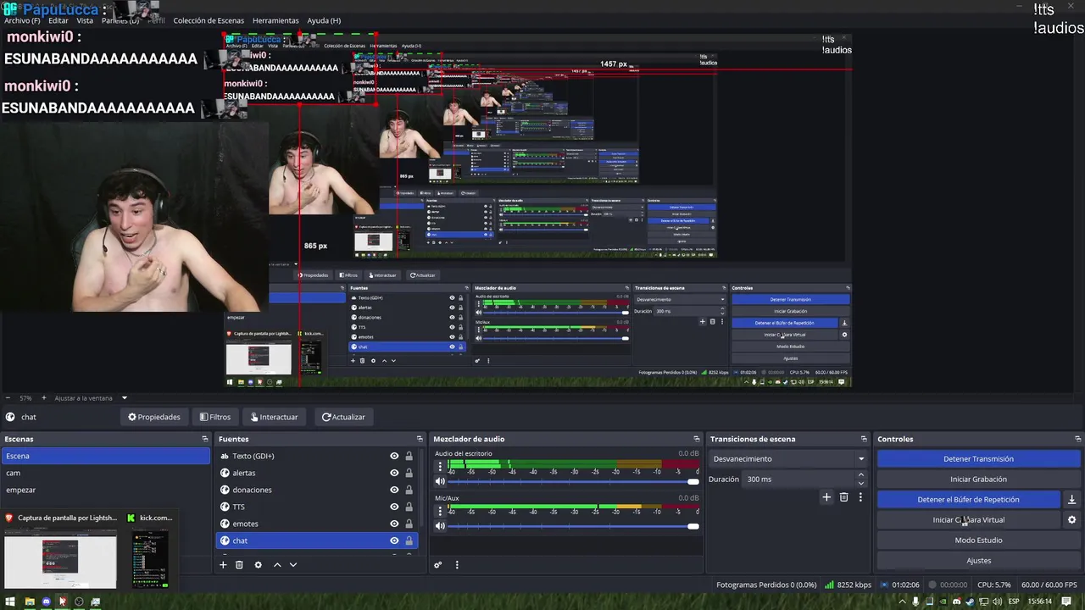Viewport: 1085px width, 610px height.
Task: Hide the Texto (GDI+) source
Action: [x=394, y=456]
